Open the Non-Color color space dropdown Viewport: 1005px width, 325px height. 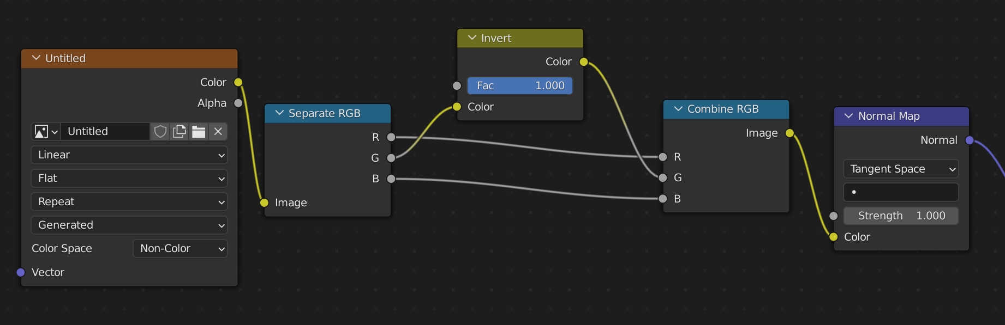pos(180,249)
